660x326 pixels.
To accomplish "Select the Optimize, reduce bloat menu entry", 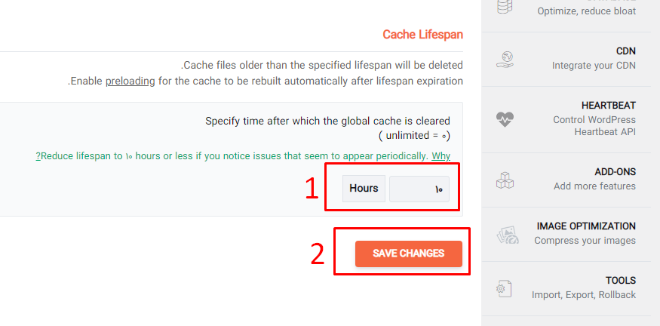I will [587, 11].
